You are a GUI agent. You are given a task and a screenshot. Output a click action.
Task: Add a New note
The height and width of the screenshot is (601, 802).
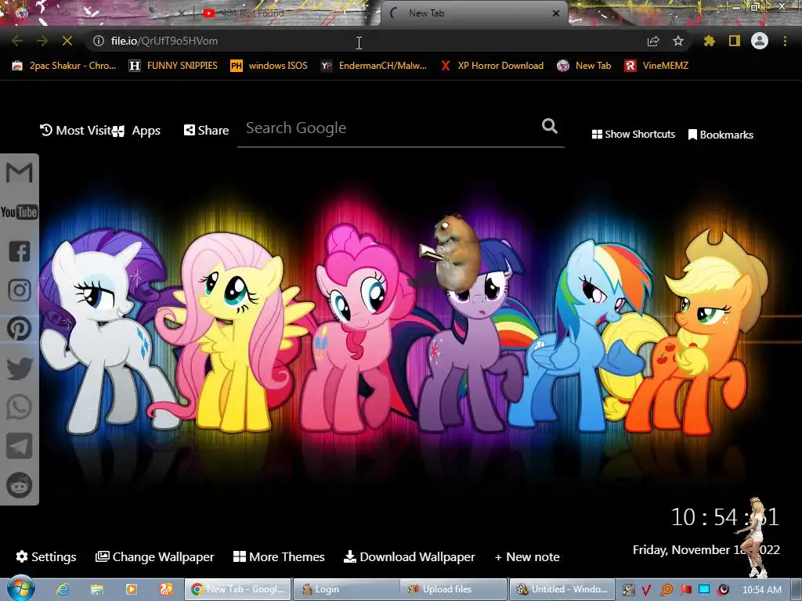tap(527, 556)
